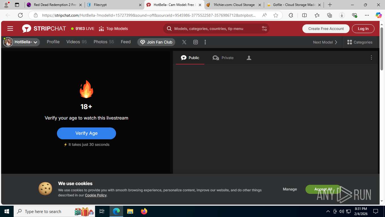The height and width of the screenshot is (217, 385).
Task: Switch to Public chat tab
Action: coord(190,58)
